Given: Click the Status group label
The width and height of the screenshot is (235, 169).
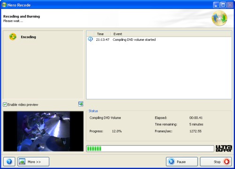Looking at the screenshot, I should pyautogui.click(x=93, y=111).
